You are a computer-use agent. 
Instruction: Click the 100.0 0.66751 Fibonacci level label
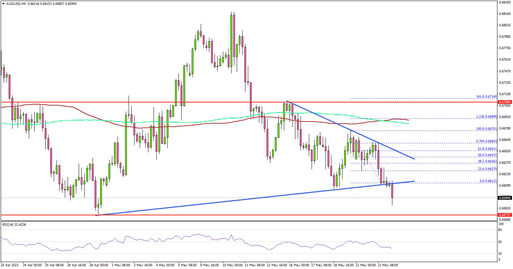[x=487, y=128]
